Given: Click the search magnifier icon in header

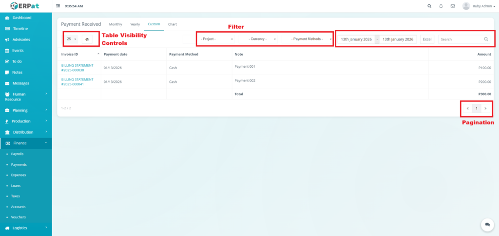Looking at the screenshot, I should [x=429, y=6].
